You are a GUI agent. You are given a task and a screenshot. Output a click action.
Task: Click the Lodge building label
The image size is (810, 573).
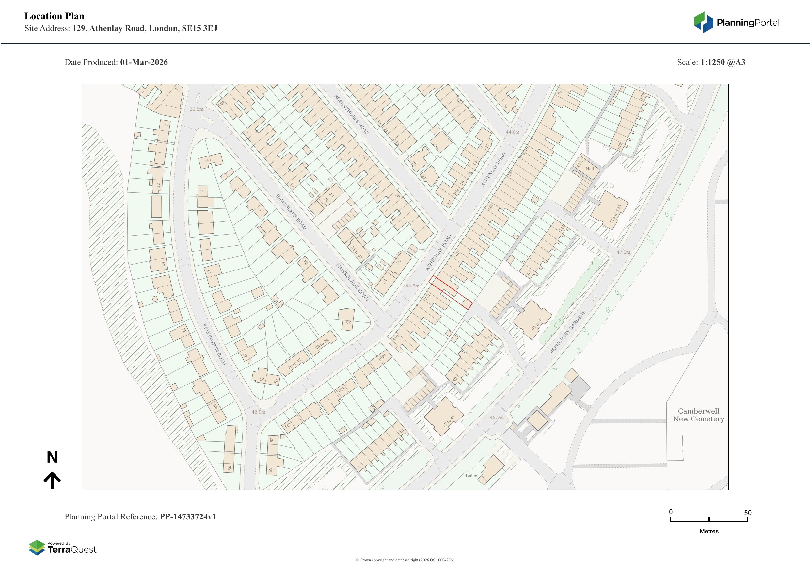(471, 476)
